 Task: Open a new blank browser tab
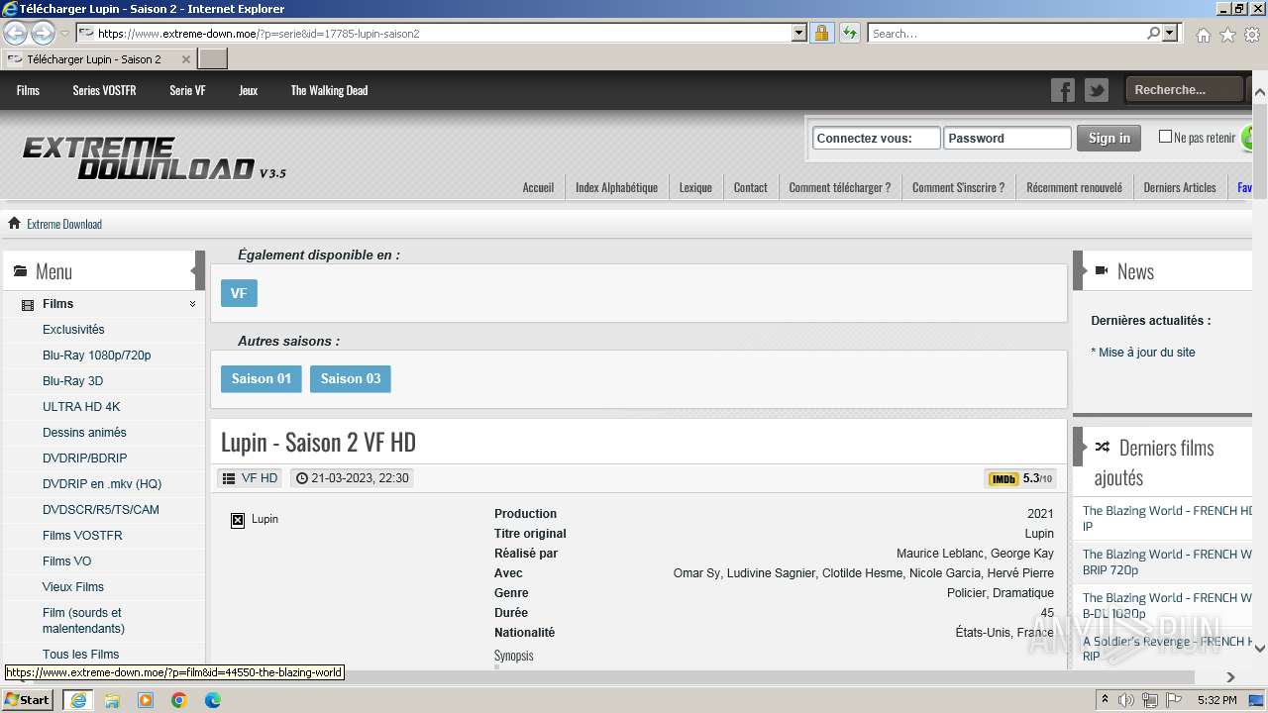coord(213,59)
